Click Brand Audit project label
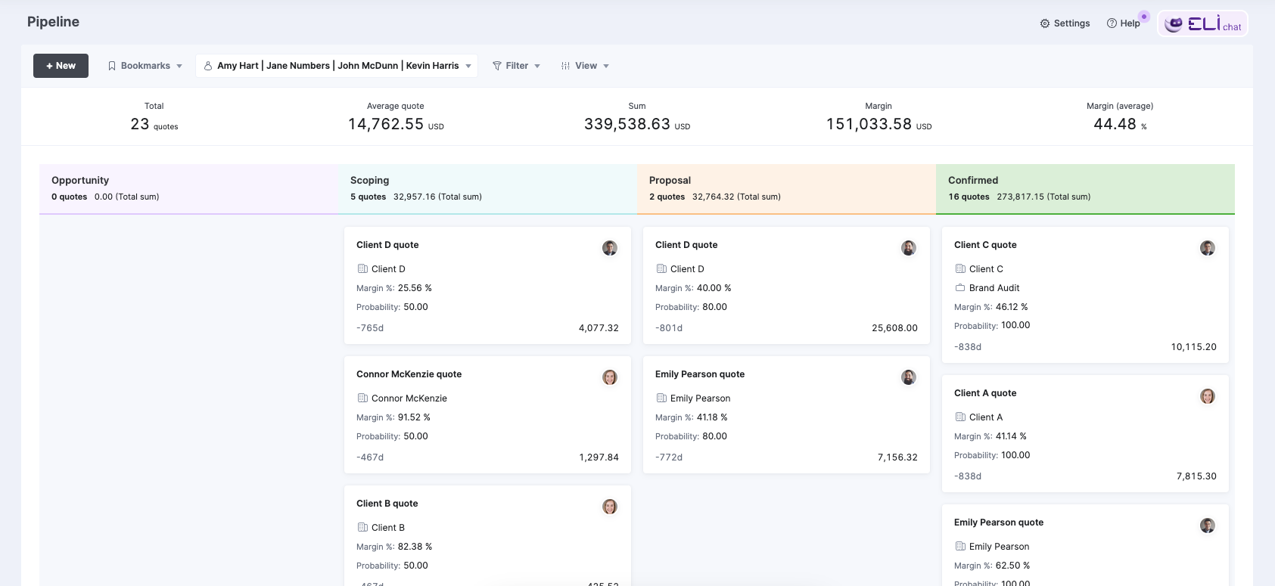This screenshot has height=586, width=1275. [994, 288]
